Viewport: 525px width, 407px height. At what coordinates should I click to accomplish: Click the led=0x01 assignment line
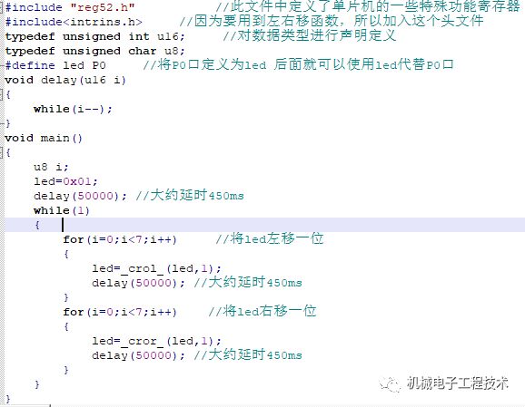[65, 181]
